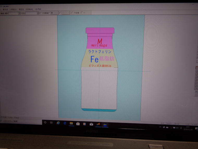Click the dashed line-style button in toolbar
This screenshot has width=198, height=149.
click(66, 13)
